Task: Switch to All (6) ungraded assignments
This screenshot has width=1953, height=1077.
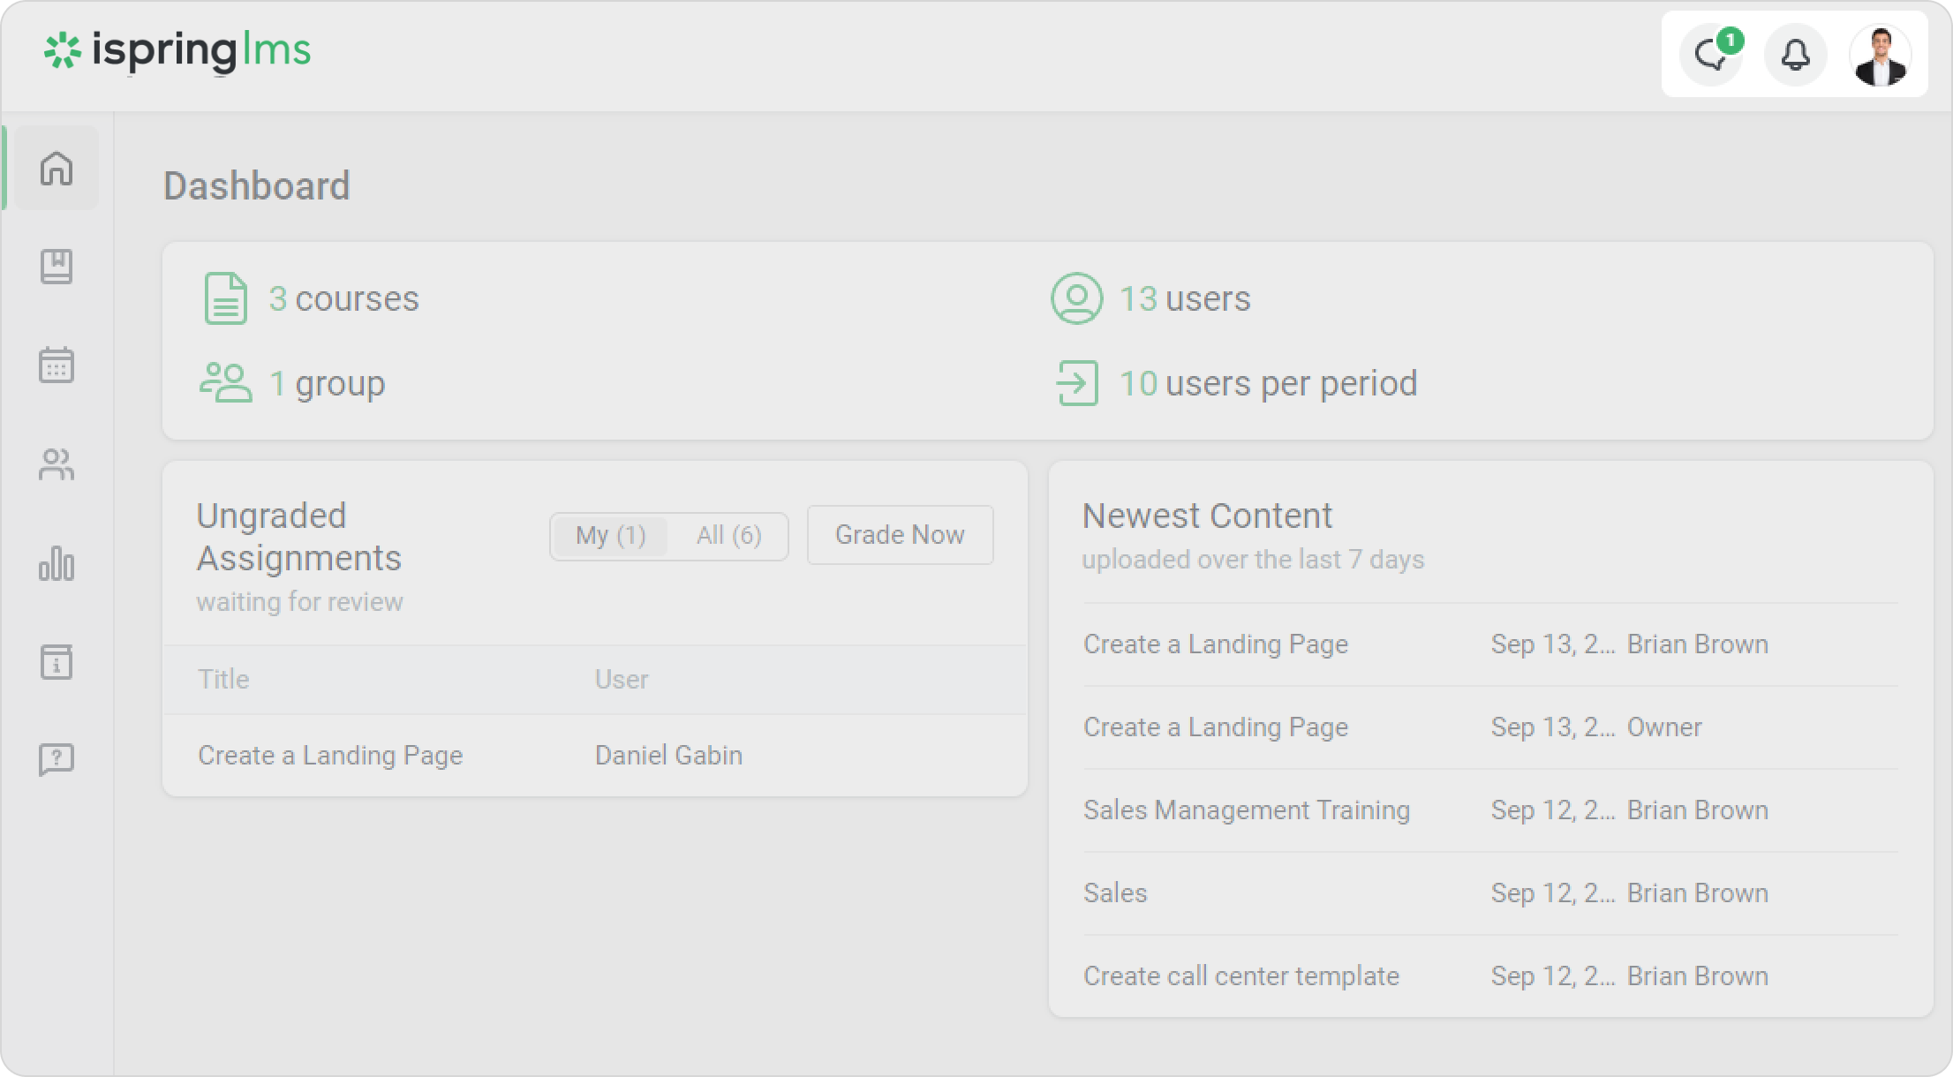Action: (728, 536)
